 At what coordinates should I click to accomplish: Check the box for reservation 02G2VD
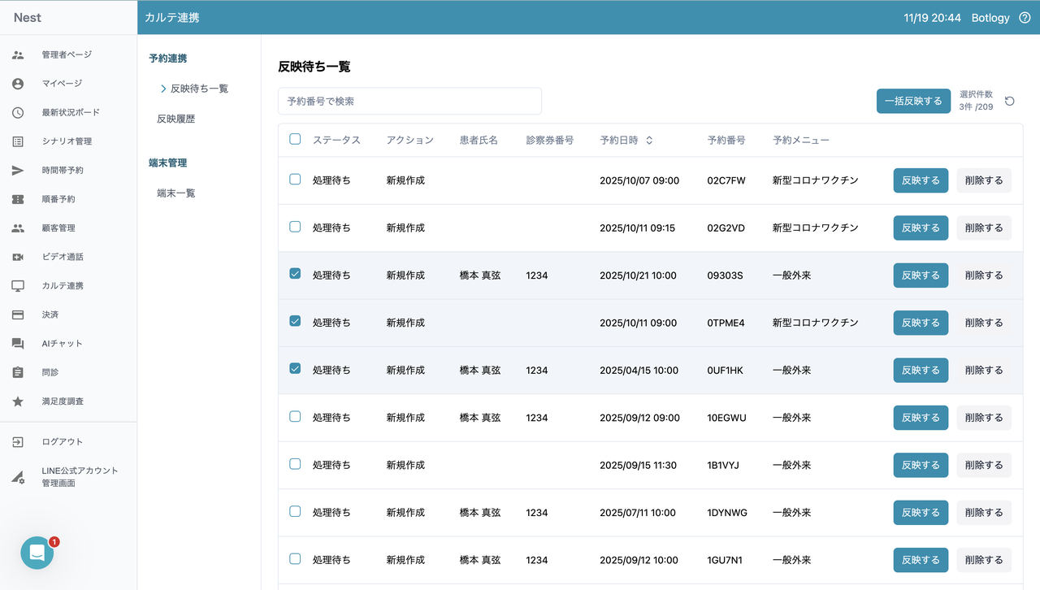coord(295,227)
